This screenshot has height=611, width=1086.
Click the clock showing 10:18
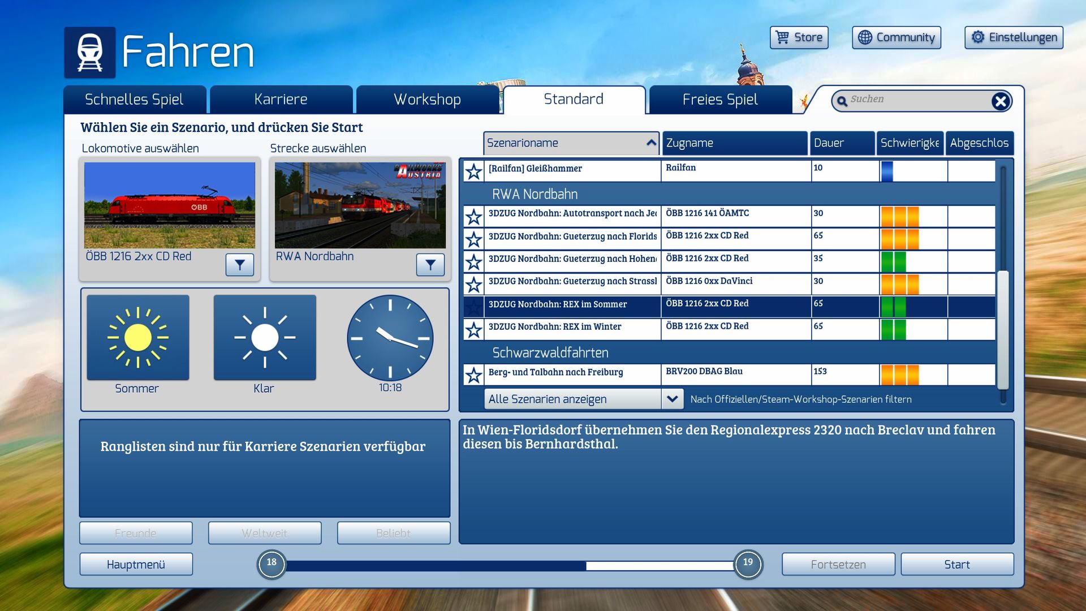tap(390, 338)
